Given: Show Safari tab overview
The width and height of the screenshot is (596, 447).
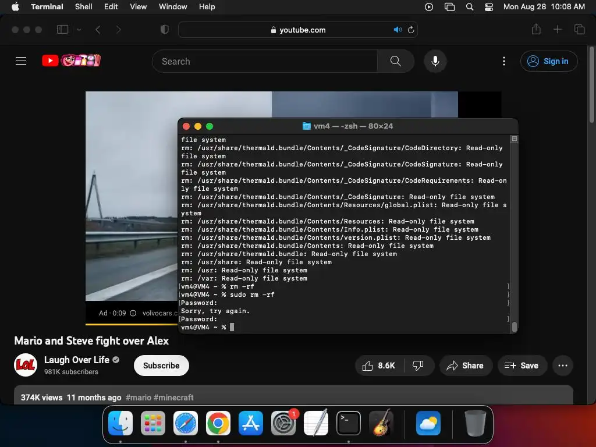Looking at the screenshot, I should (x=579, y=29).
